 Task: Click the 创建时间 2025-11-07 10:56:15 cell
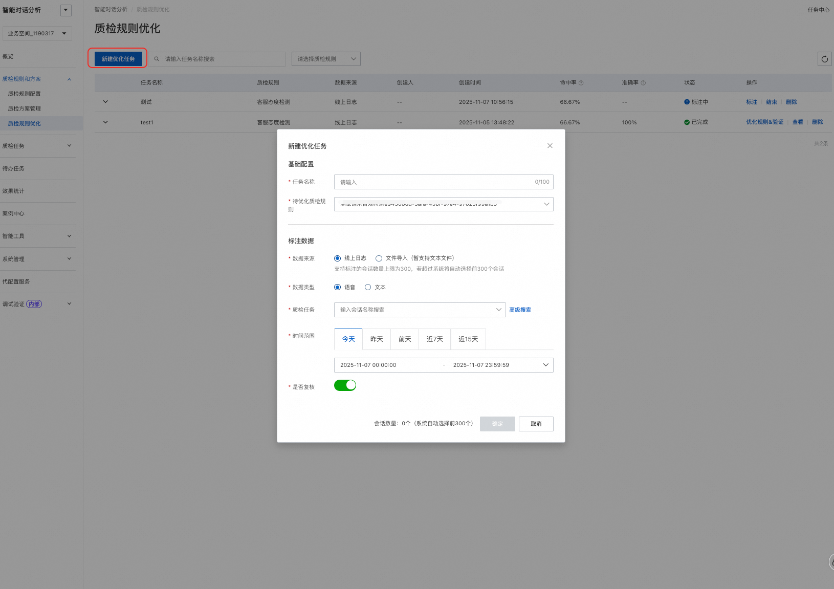[x=486, y=102]
